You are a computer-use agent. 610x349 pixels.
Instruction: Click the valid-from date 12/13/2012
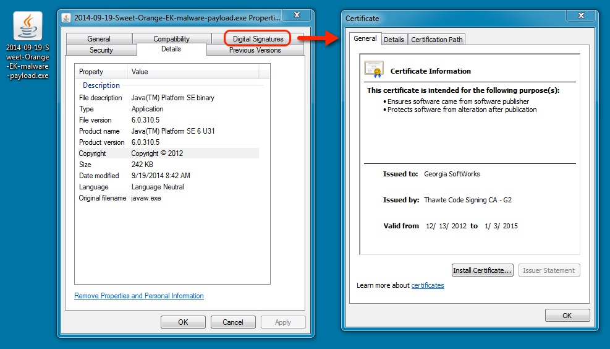tap(446, 226)
